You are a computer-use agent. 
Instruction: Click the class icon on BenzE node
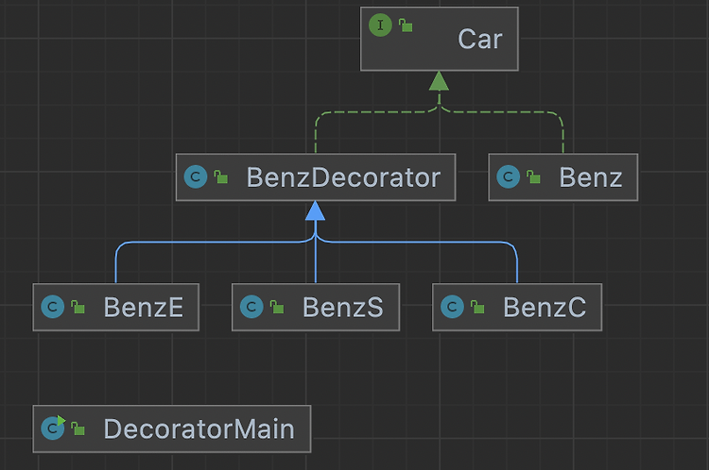click(52, 307)
